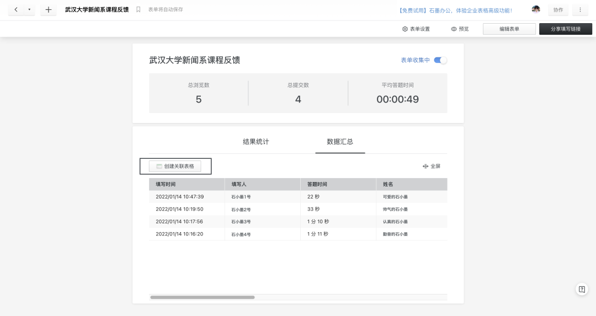Screen dimensions: 596x316
Task: Click the average time 00:00:49
Action: pos(397,99)
